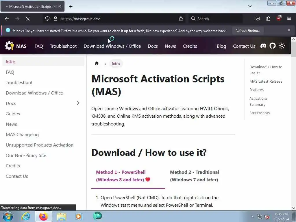Click the Intro breadcrumb pill
The height and width of the screenshot is (222, 296).
pyautogui.click(x=116, y=64)
